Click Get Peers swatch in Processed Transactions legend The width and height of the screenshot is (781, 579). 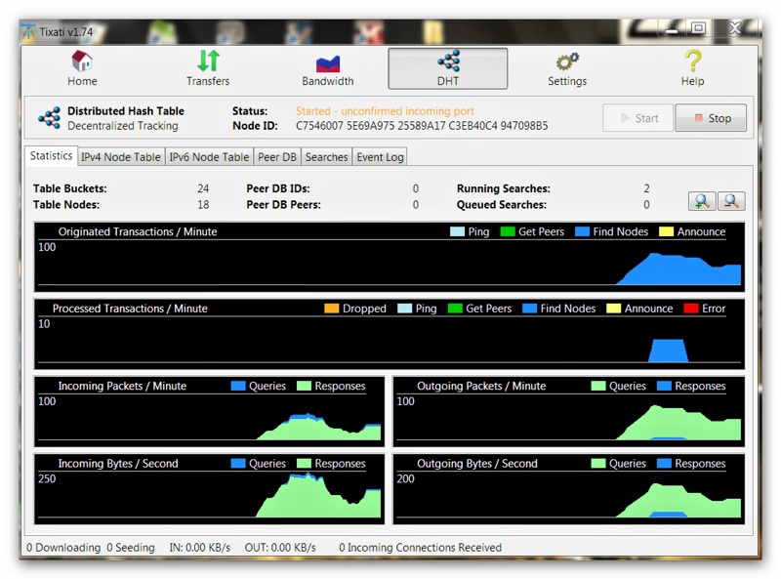(455, 309)
